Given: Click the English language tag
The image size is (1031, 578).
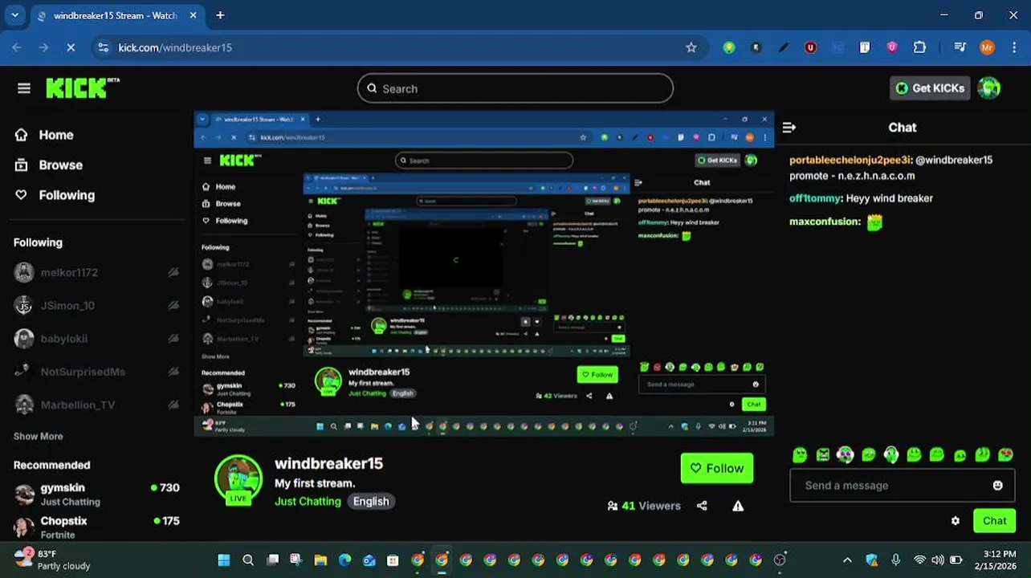Looking at the screenshot, I should (371, 501).
